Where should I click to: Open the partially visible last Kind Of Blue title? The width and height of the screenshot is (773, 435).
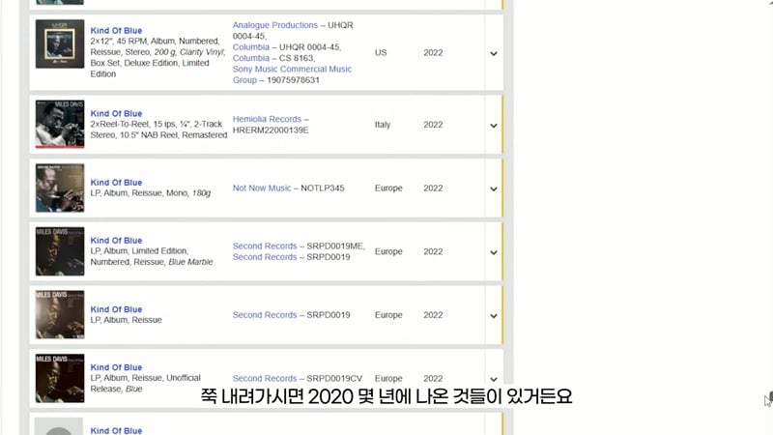(x=116, y=430)
